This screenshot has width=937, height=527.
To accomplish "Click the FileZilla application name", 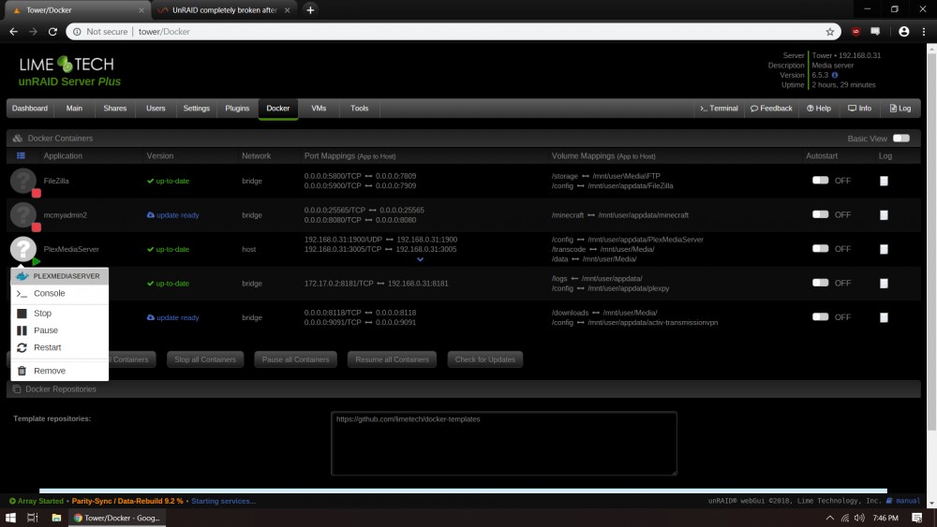I will pos(56,181).
